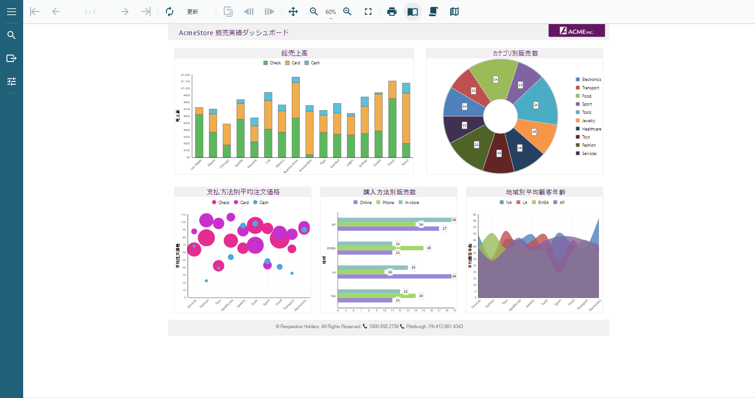
Task: Click NA in age chart legend
Action: click(509, 203)
